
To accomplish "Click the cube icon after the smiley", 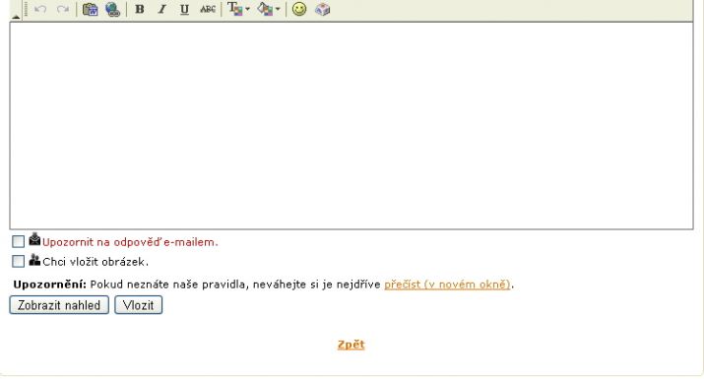I will click(322, 9).
